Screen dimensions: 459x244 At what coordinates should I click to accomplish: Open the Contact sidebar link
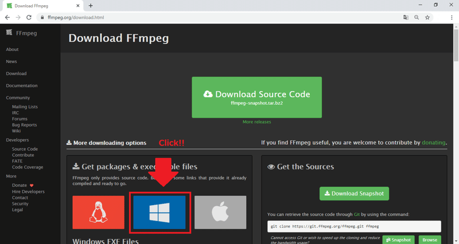pyautogui.click(x=20, y=198)
